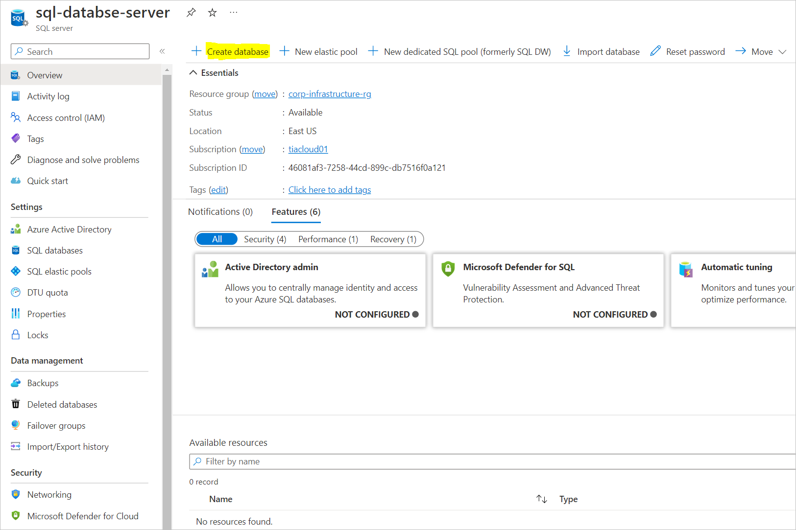The image size is (796, 530).
Task: Click the Type column header
Action: click(569, 499)
